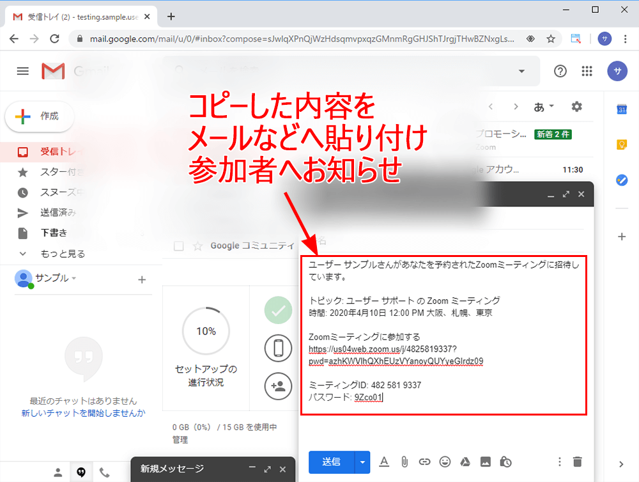Insert a photo into the message
The image size is (639, 482).
click(486, 462)
